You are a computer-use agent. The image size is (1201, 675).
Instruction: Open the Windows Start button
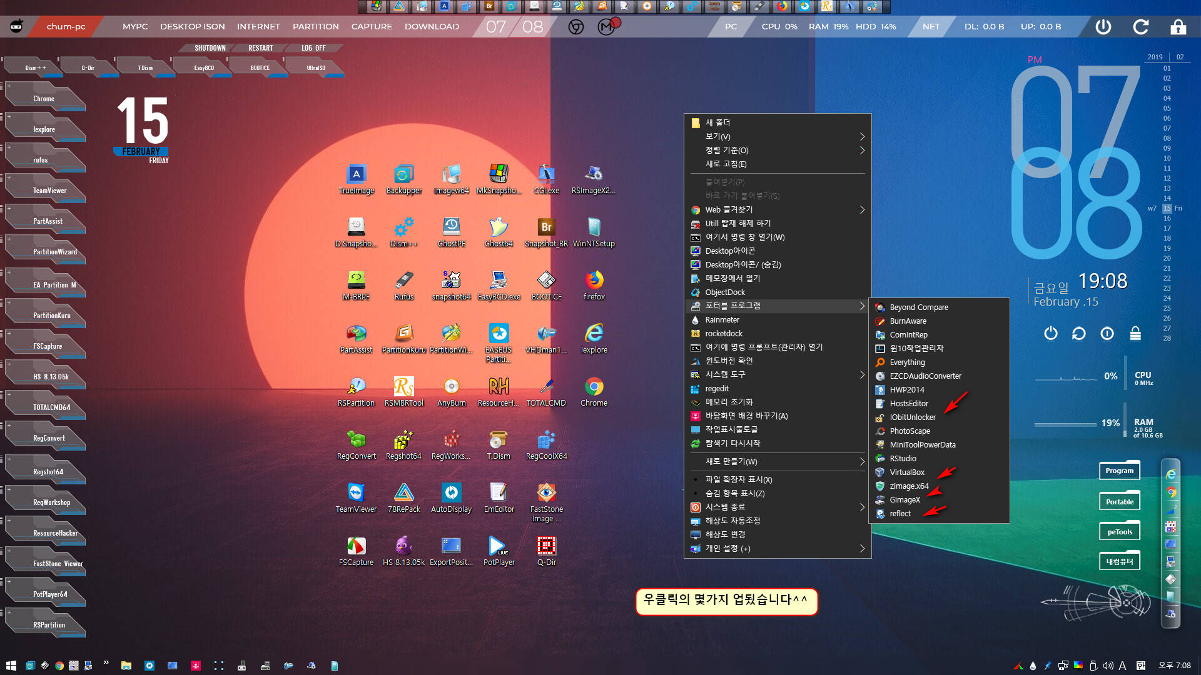11,666
